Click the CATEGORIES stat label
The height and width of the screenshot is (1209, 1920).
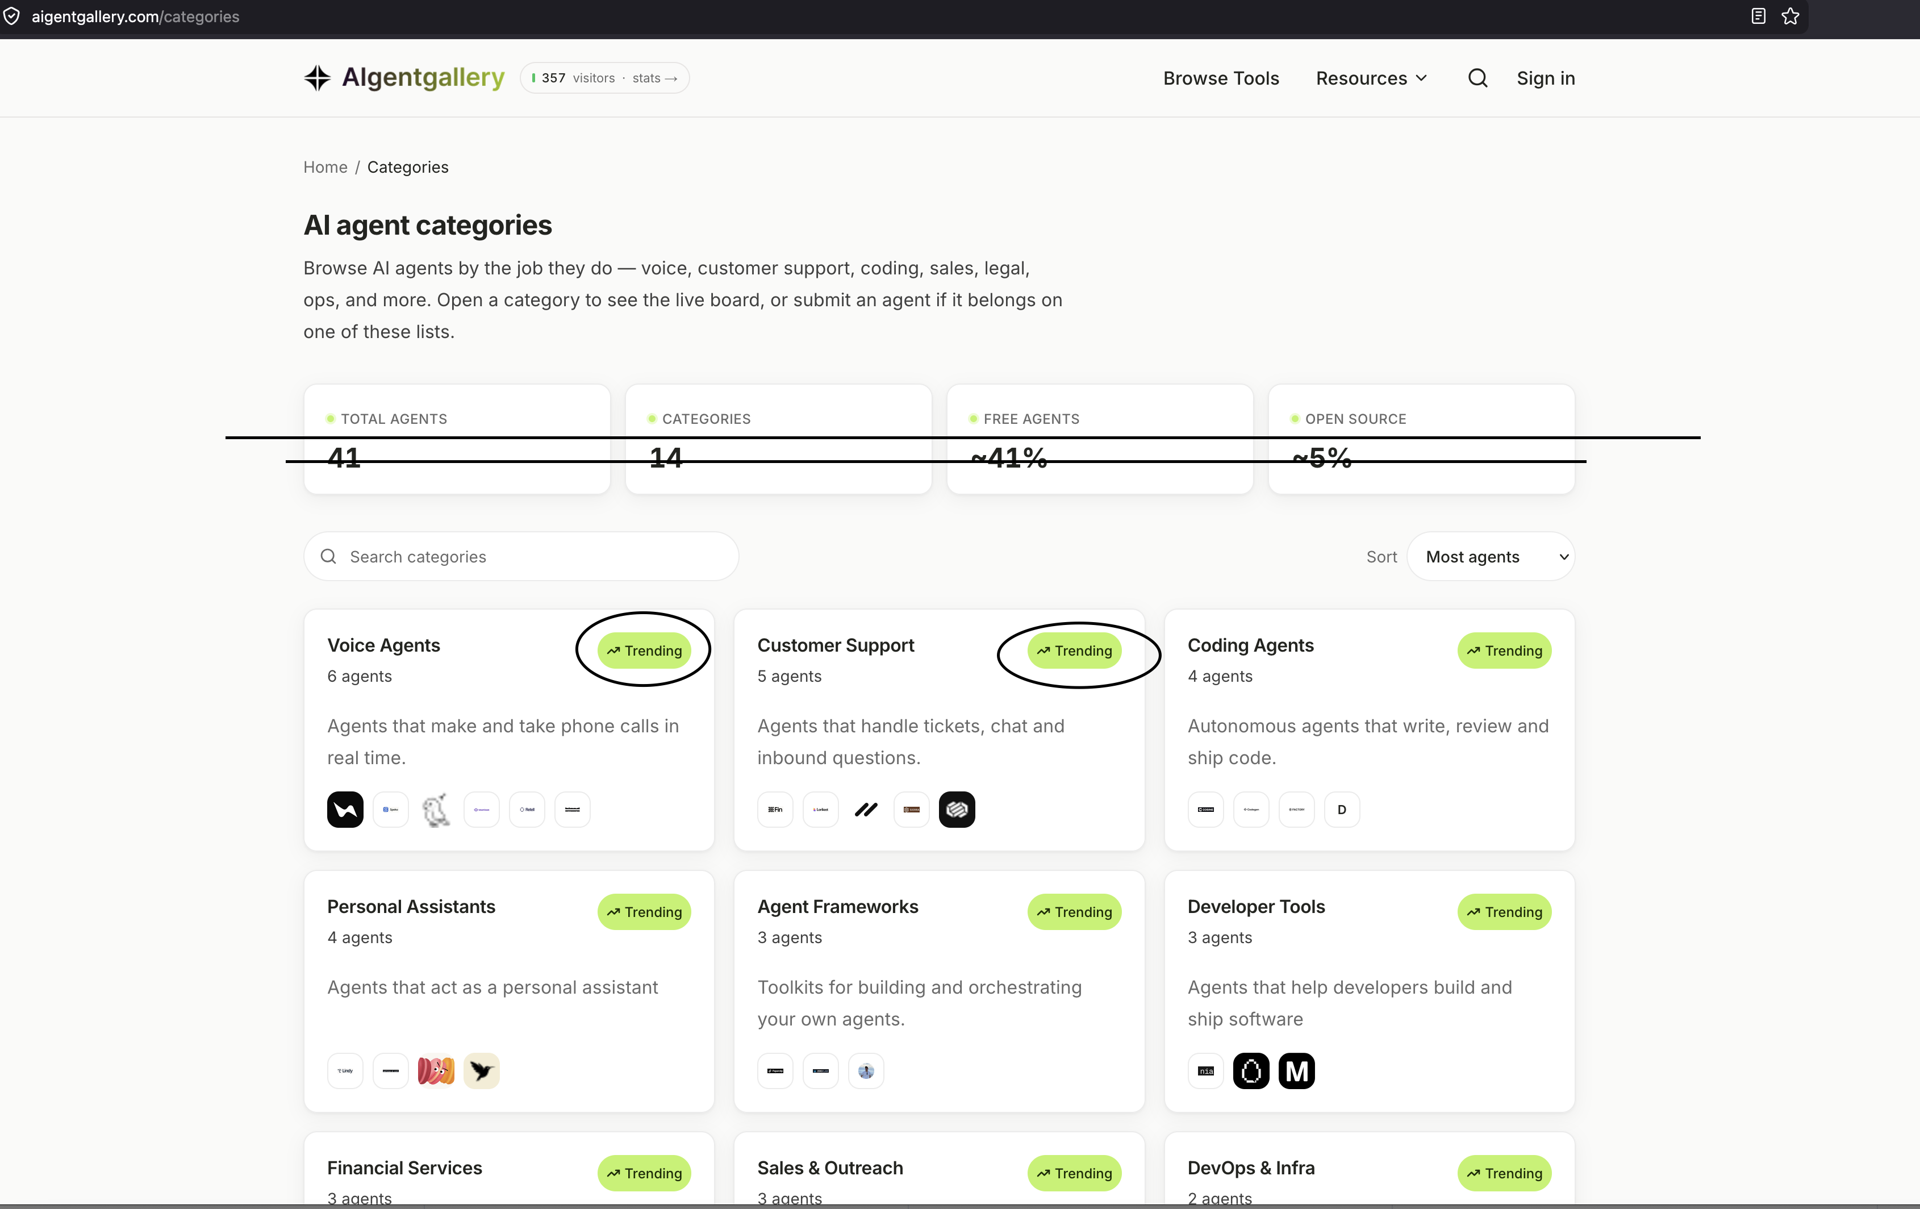707,419
